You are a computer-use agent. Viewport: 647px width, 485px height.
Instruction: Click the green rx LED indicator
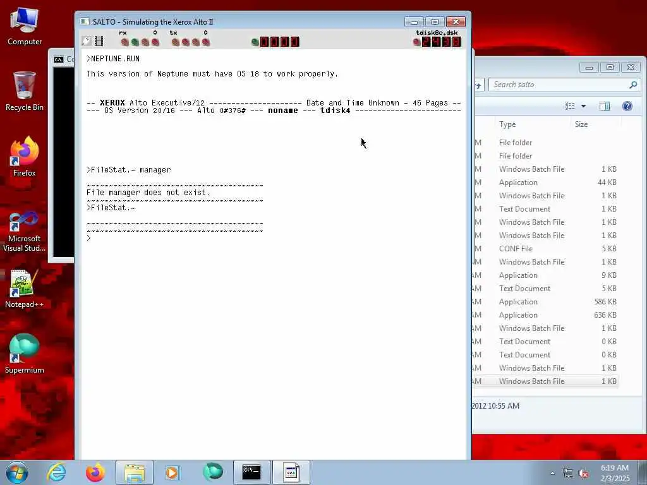(x=135, y=42)
